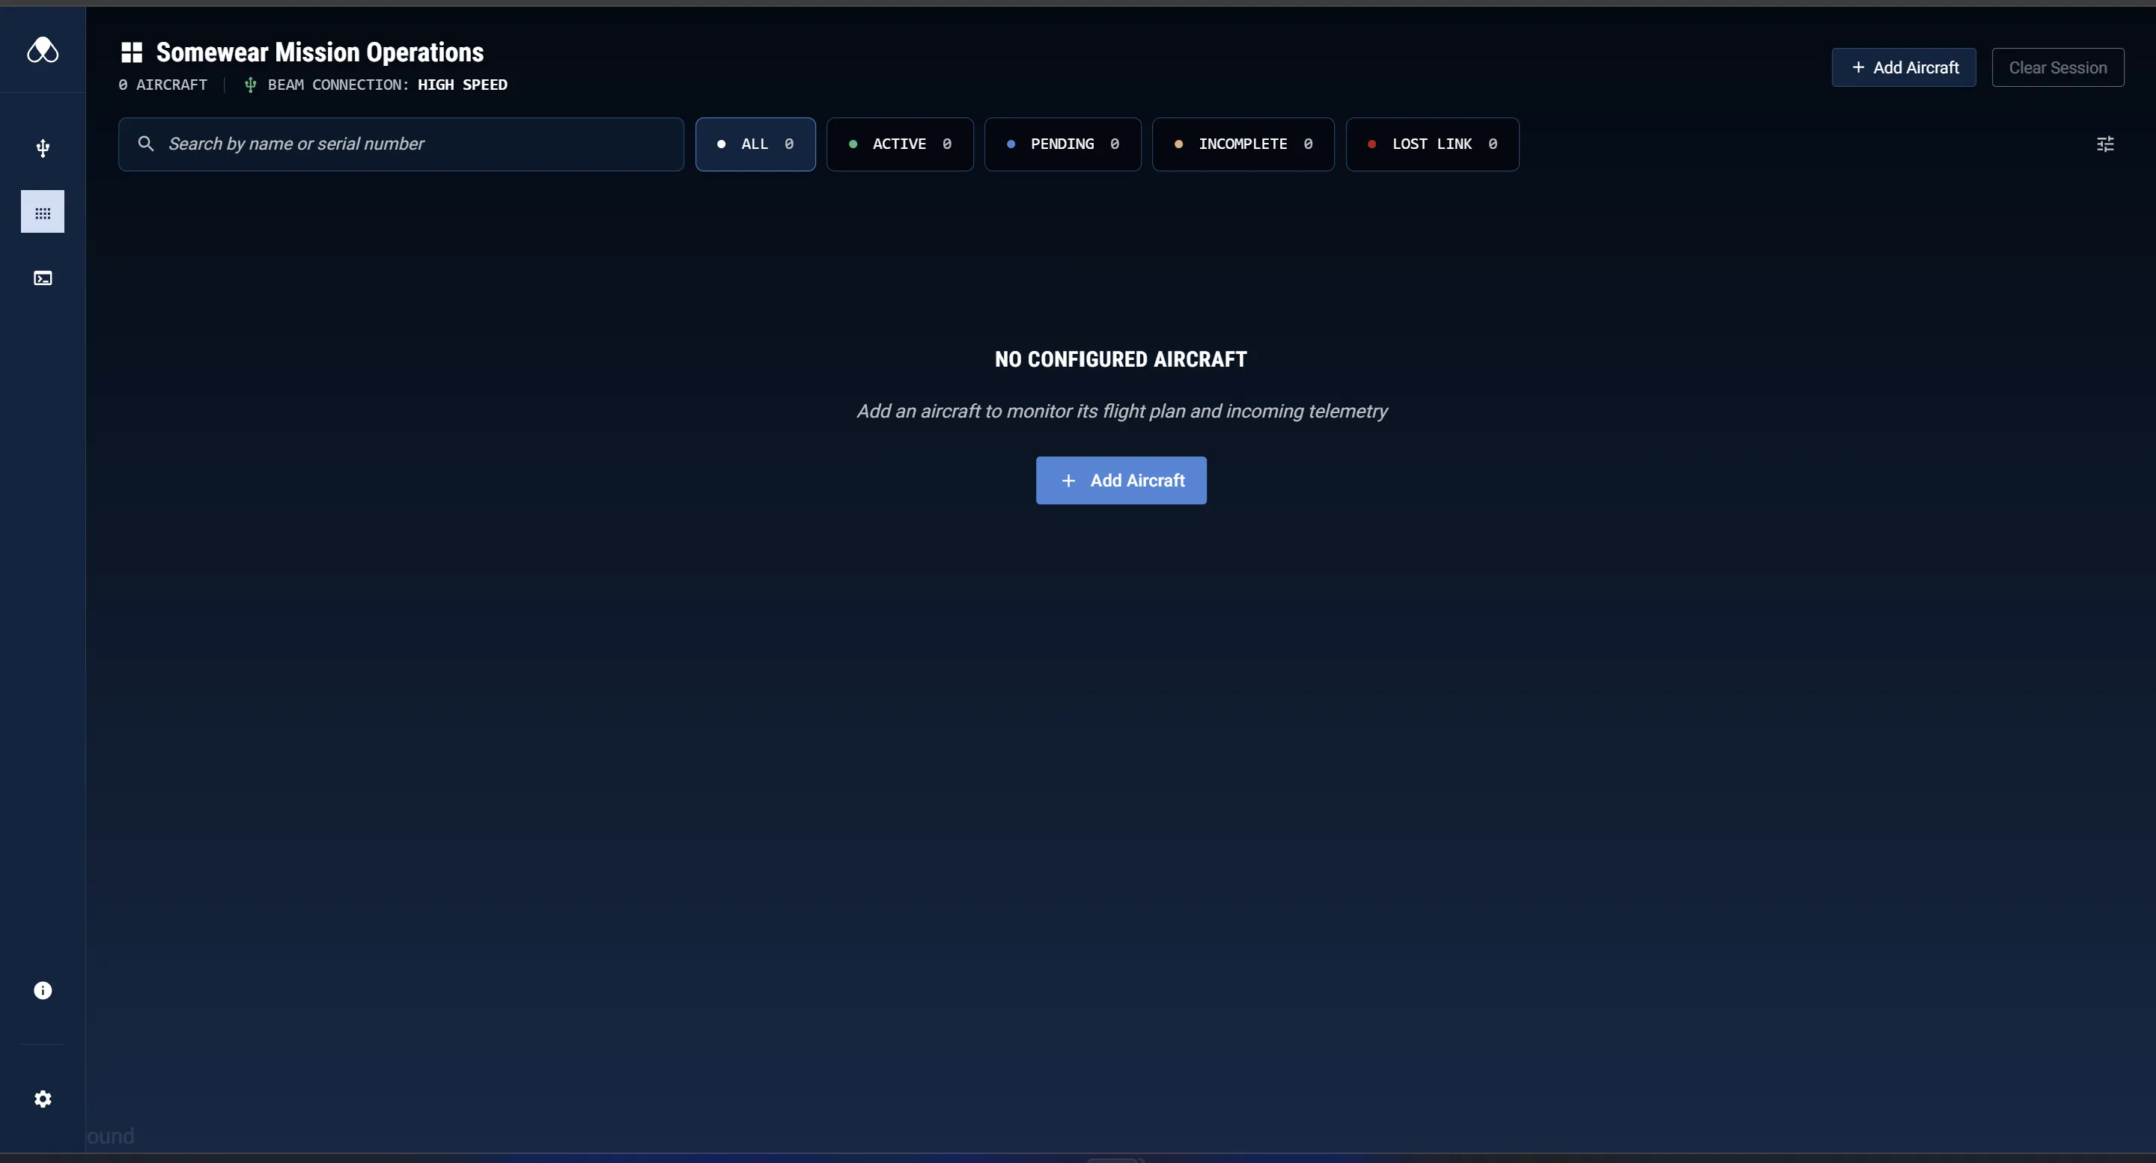Screen dimensions: 2156x1163
Task: Click the 'Somewear Mission Operations' title
Action: [320, 52]
